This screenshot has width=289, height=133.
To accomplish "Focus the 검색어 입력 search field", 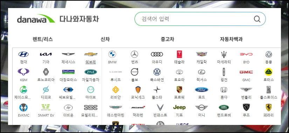I will 200,19.
